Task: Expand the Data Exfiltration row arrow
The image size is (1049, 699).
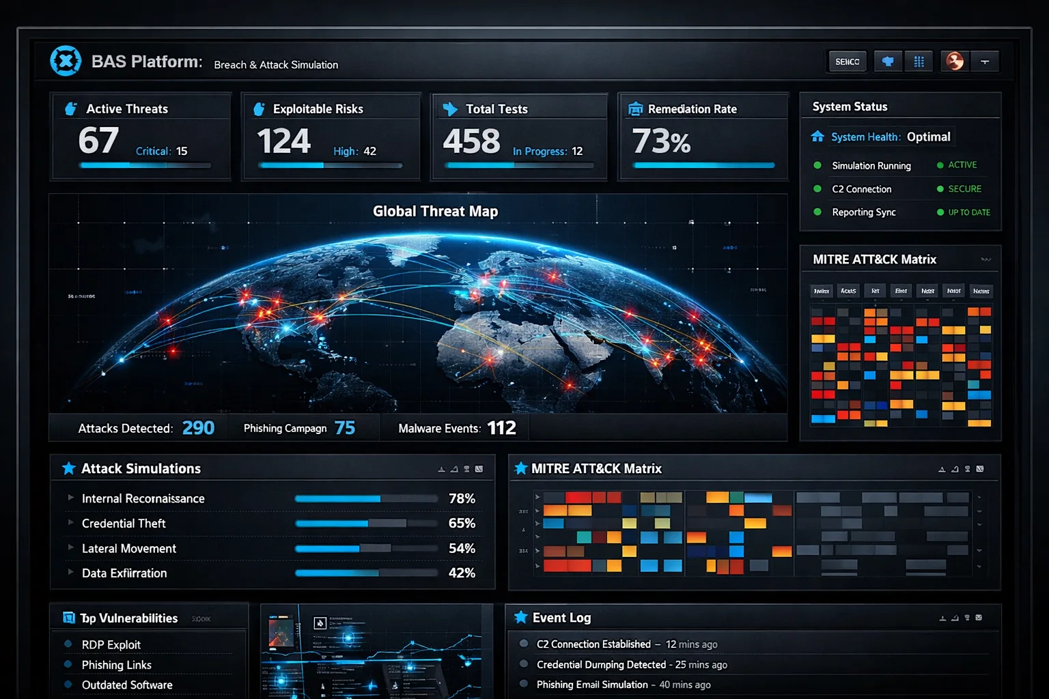Action: pyautogui.click(x=70, y=571)
